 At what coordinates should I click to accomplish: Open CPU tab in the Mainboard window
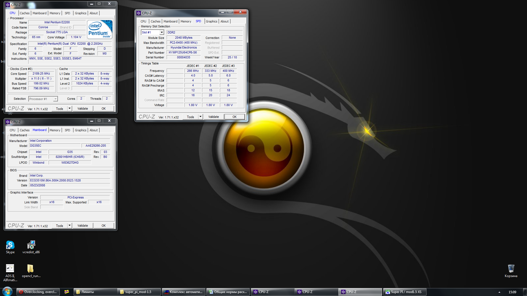13,130
